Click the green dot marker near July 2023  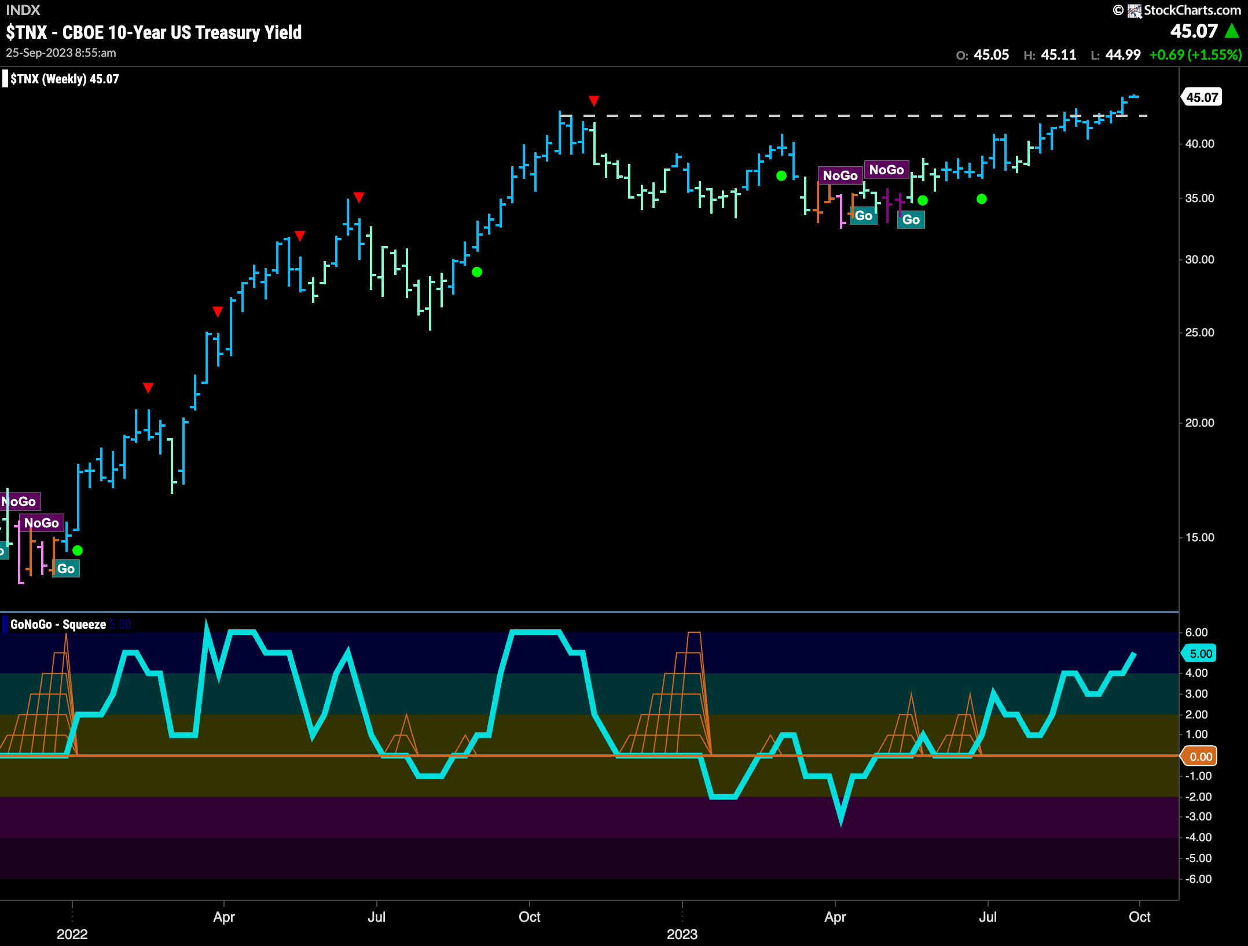tap(981, 199)
